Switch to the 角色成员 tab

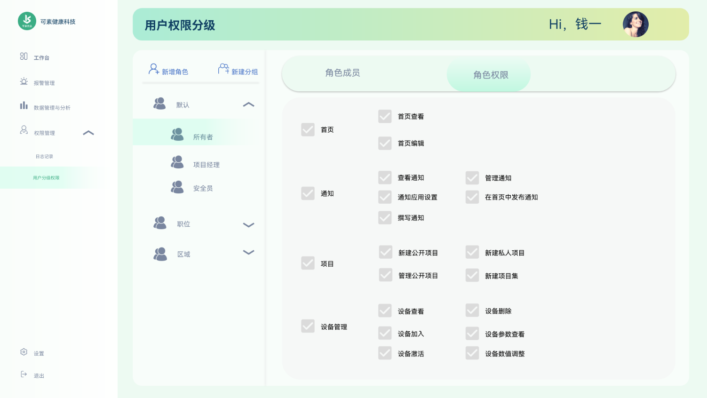[x=342, y=73]
